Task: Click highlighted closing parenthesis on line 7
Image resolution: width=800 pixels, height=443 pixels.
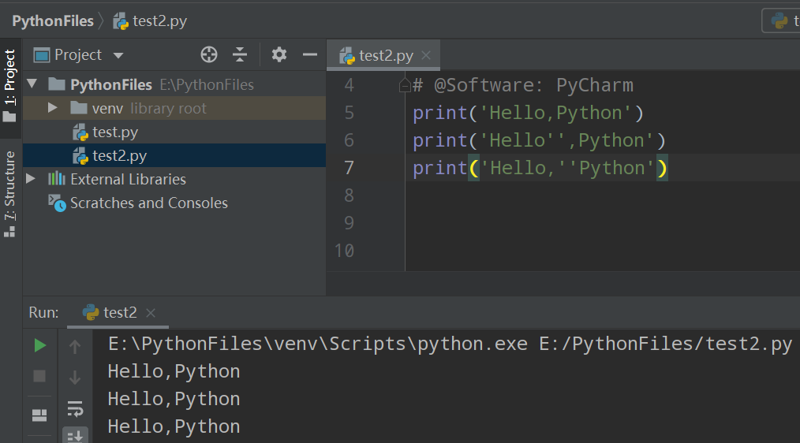Action: tap(662, 168)
